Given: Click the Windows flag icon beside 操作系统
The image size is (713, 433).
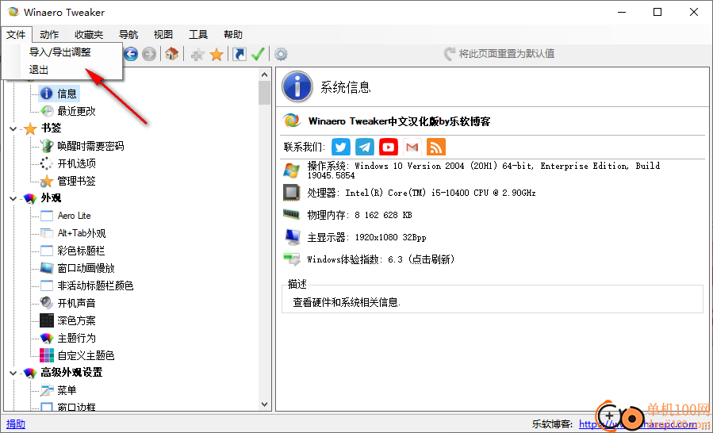Looking at the screenshot, I should [x=292, y=170].
